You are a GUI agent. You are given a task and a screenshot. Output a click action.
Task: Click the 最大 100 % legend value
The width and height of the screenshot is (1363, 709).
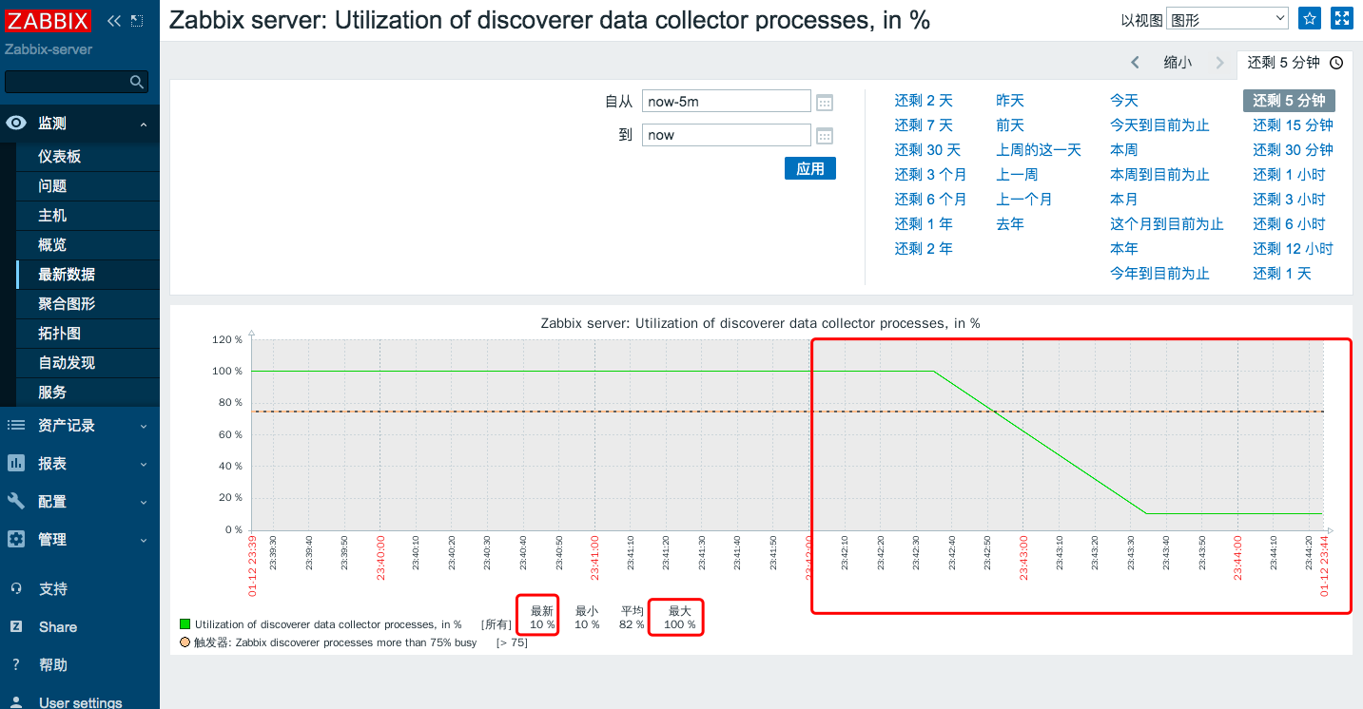pos(679,625)
